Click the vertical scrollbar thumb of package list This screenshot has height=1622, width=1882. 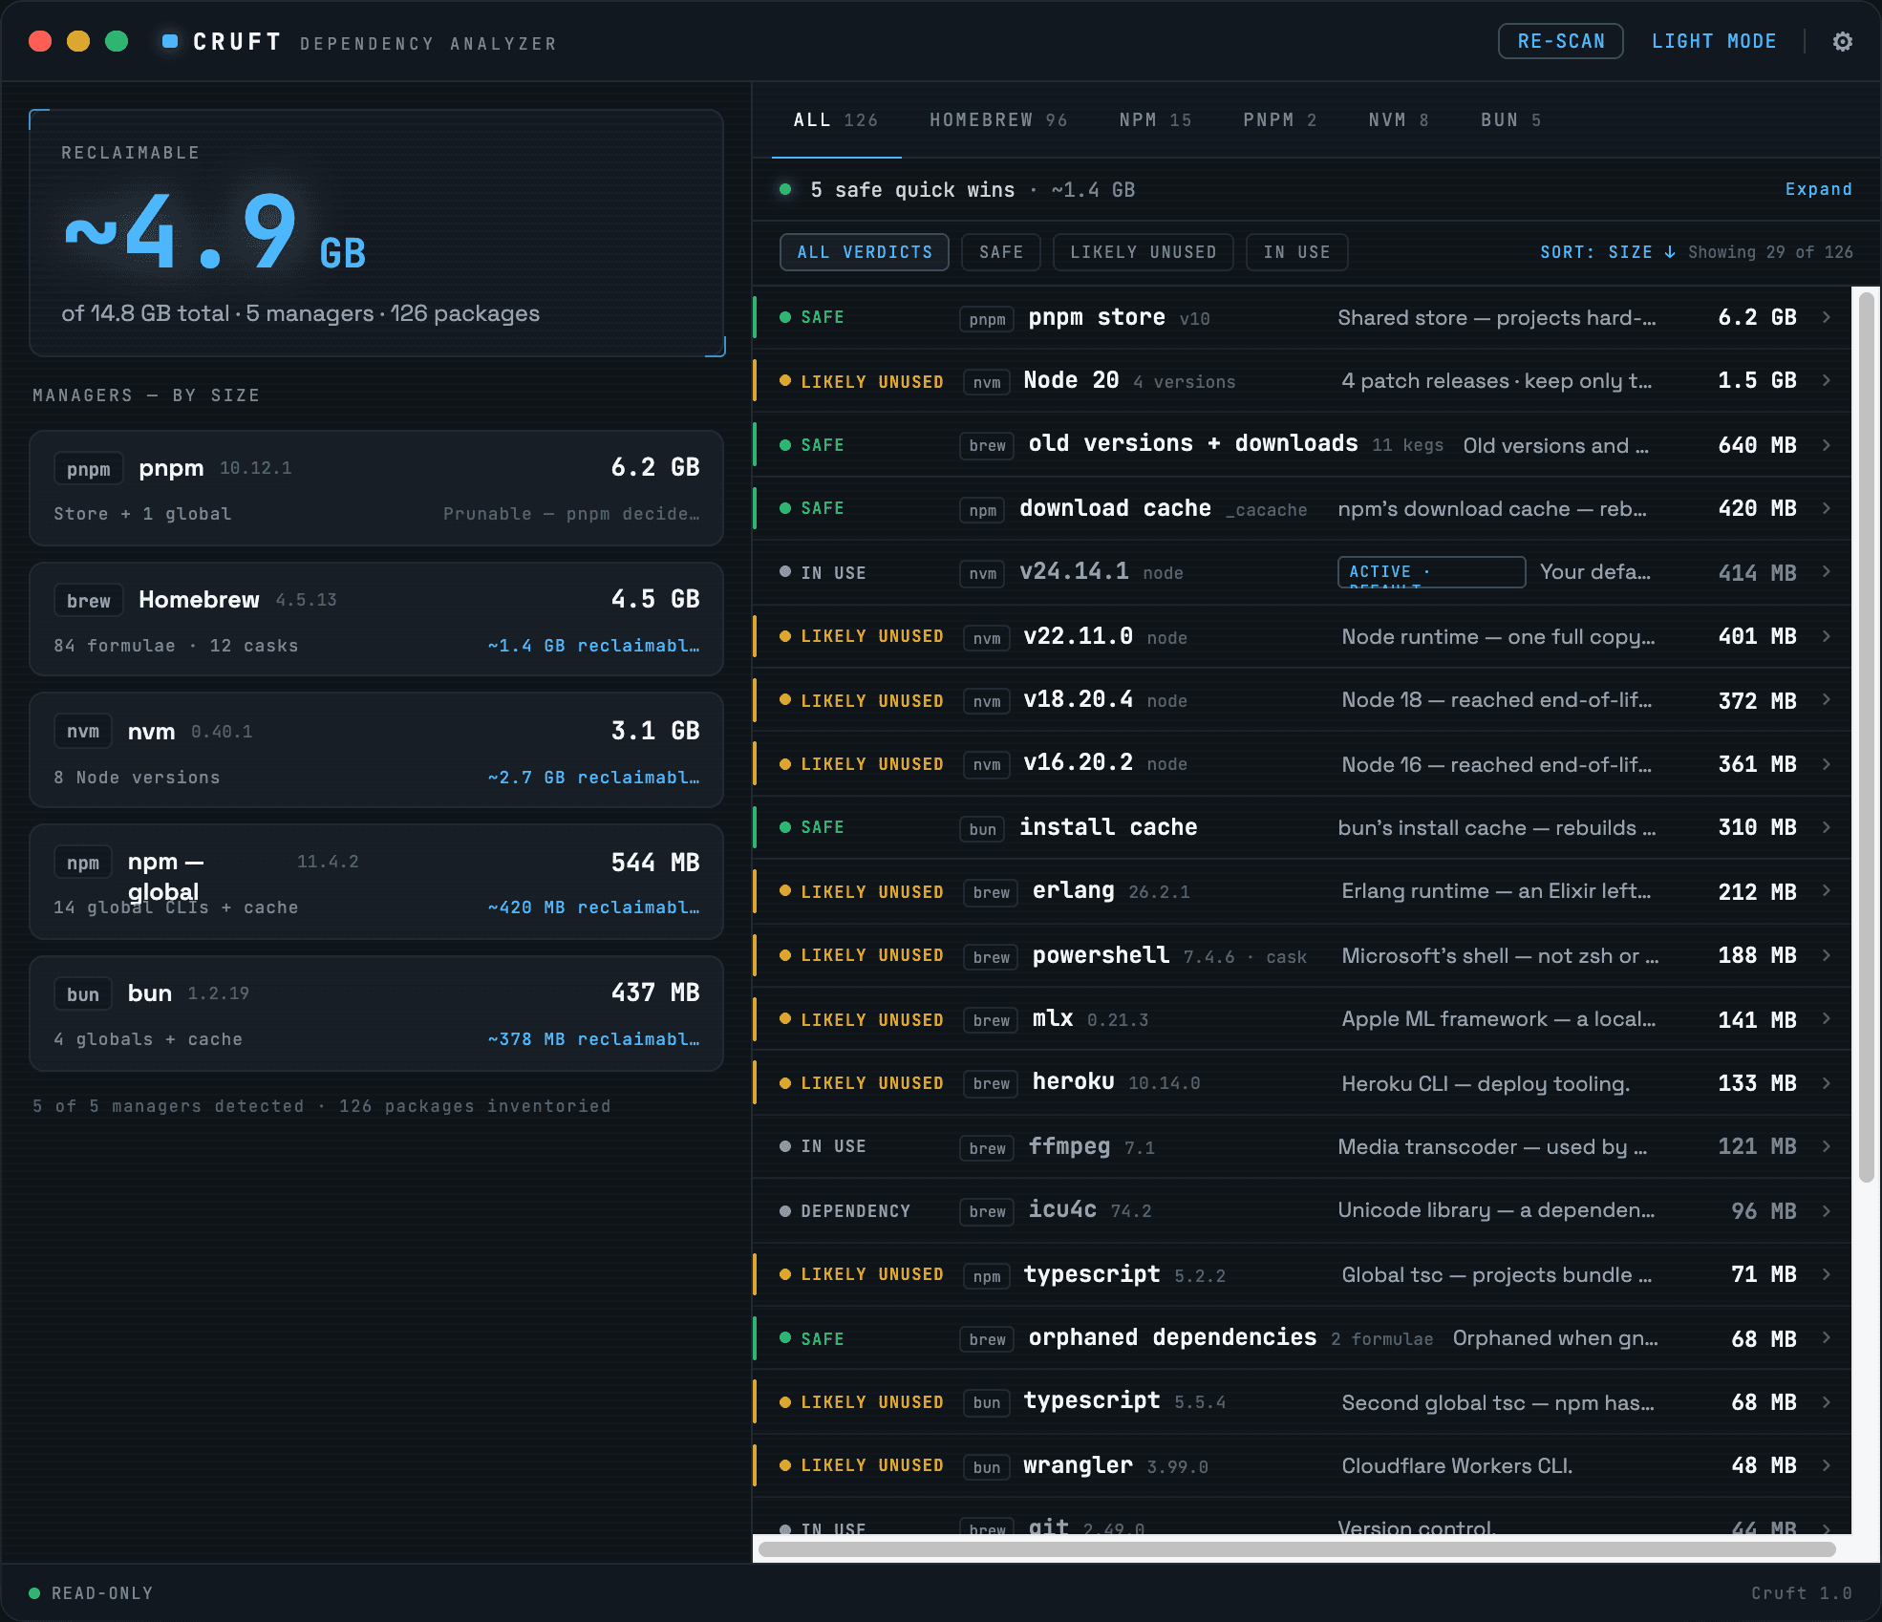point(1867,736)
